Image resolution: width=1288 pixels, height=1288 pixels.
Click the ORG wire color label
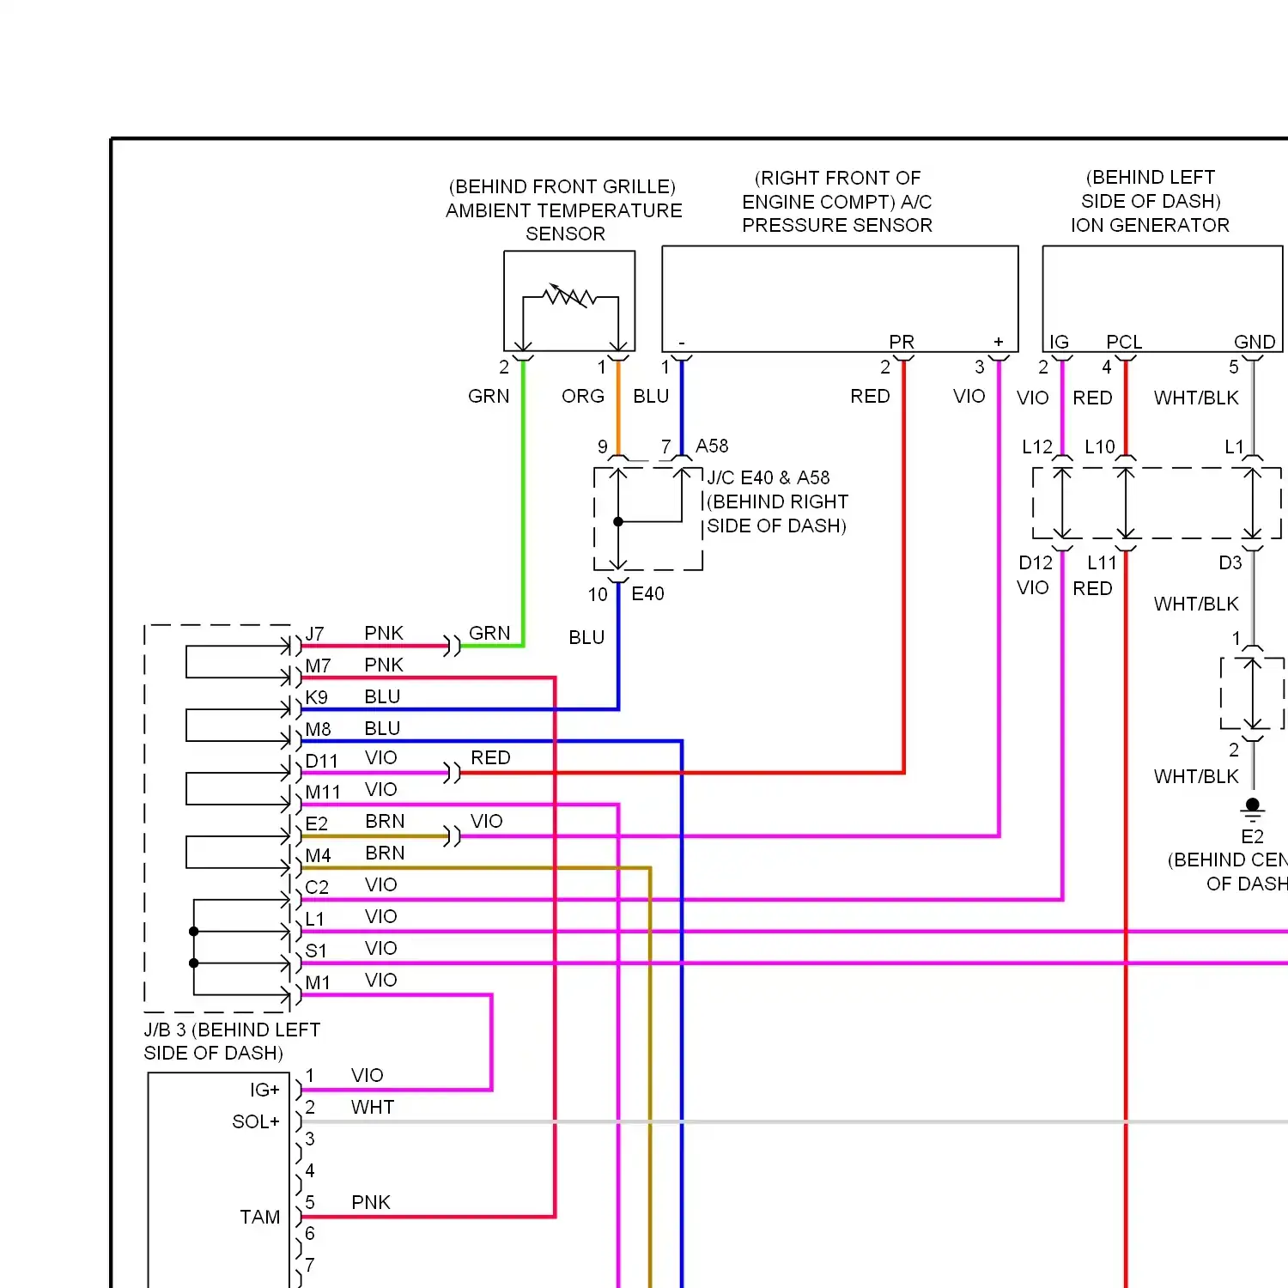click(x=583, y=396)
